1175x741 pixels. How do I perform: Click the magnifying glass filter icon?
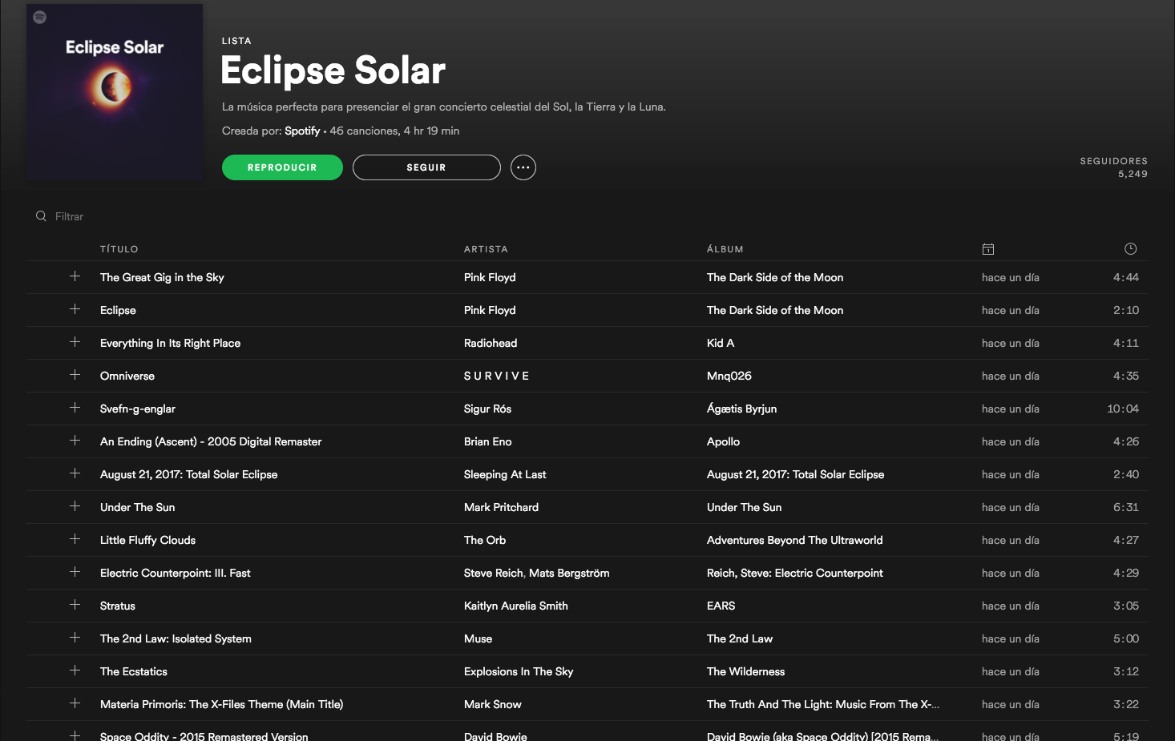(41, 215)
